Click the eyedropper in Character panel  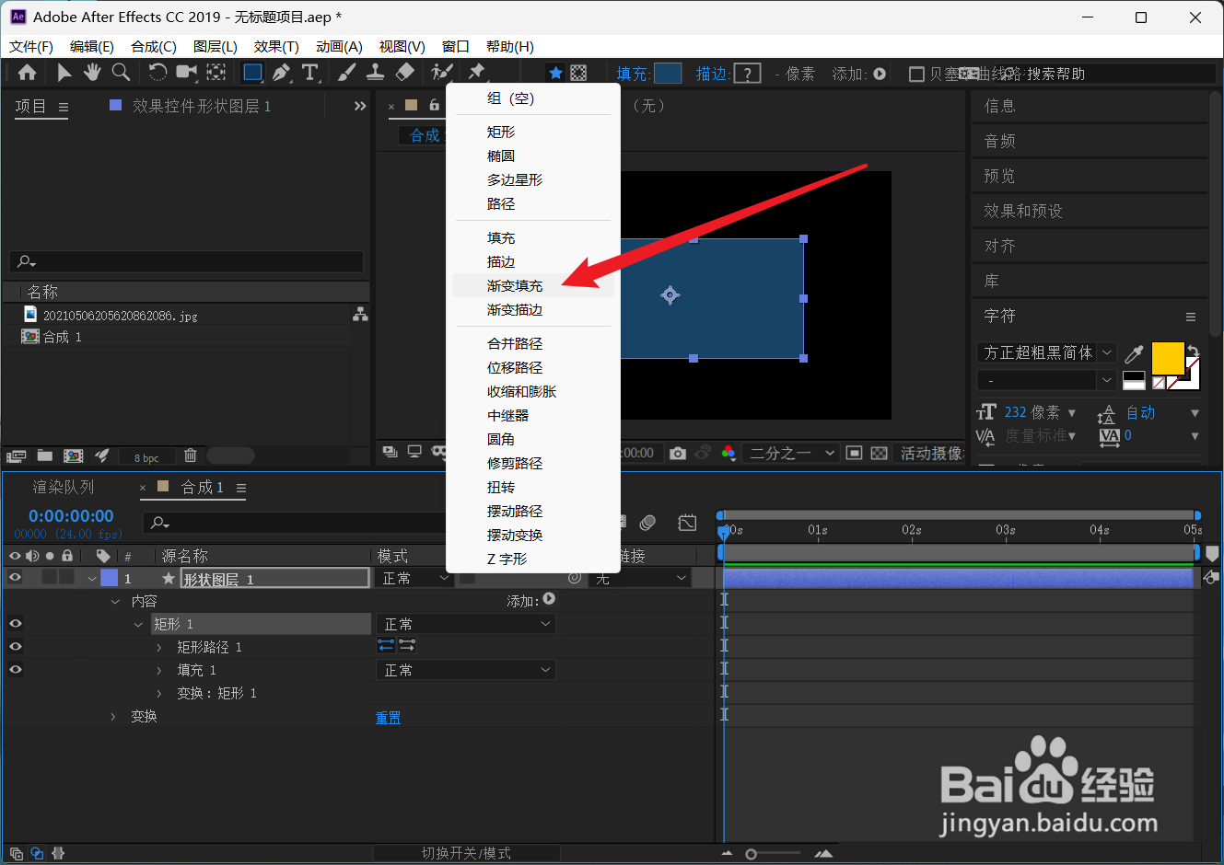coord(1134,353)
